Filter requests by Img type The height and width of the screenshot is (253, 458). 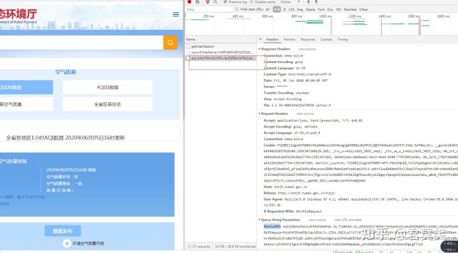point(300,10)
